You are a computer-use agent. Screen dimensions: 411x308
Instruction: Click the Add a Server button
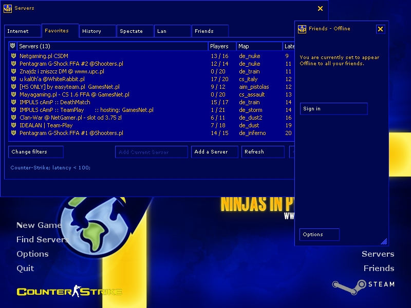(215, 152)
